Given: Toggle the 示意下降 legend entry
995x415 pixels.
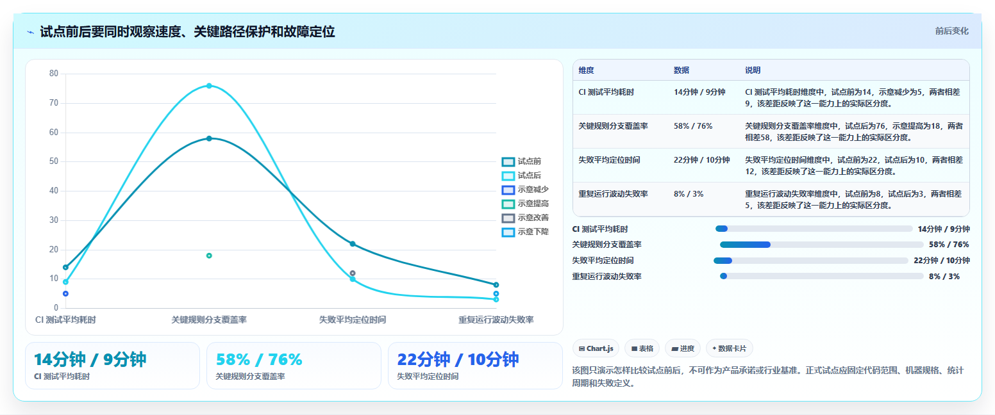Looking at the screenshot, I should [x=525, y=232].
